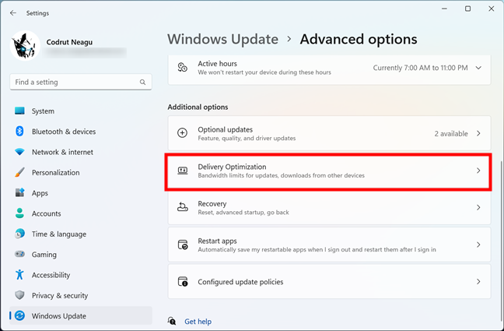Open Configured update policies via chevron
Screen dimensions: 504x331
point(478,282)
